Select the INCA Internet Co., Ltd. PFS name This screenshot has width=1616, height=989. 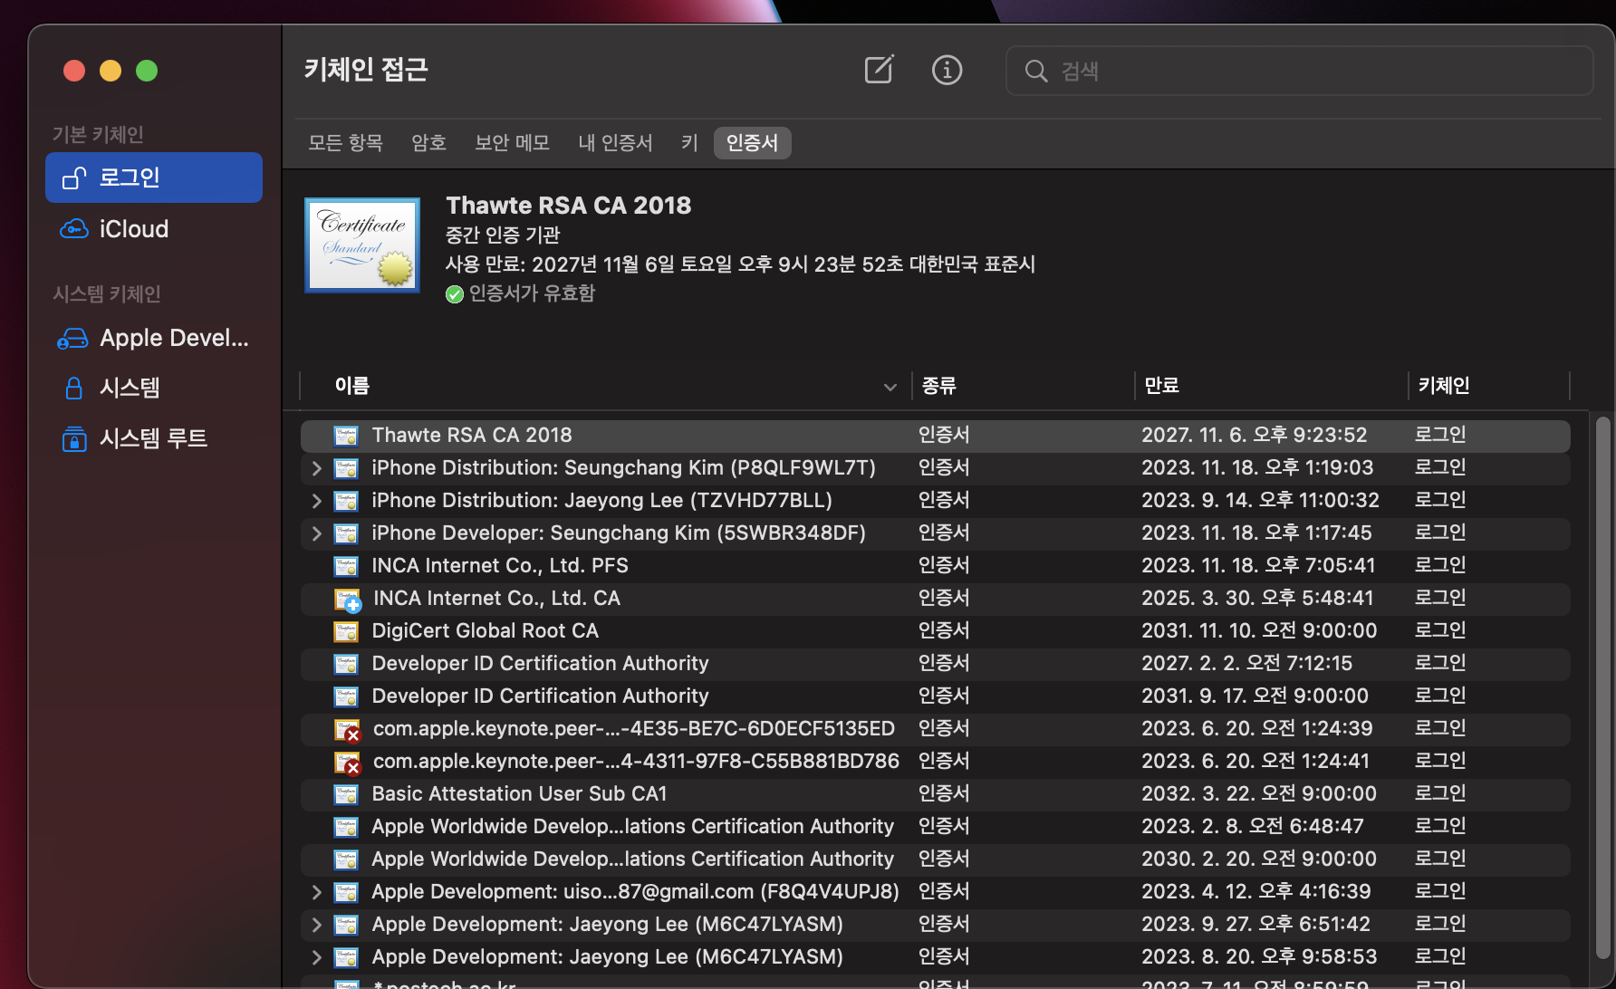(500, 565)
